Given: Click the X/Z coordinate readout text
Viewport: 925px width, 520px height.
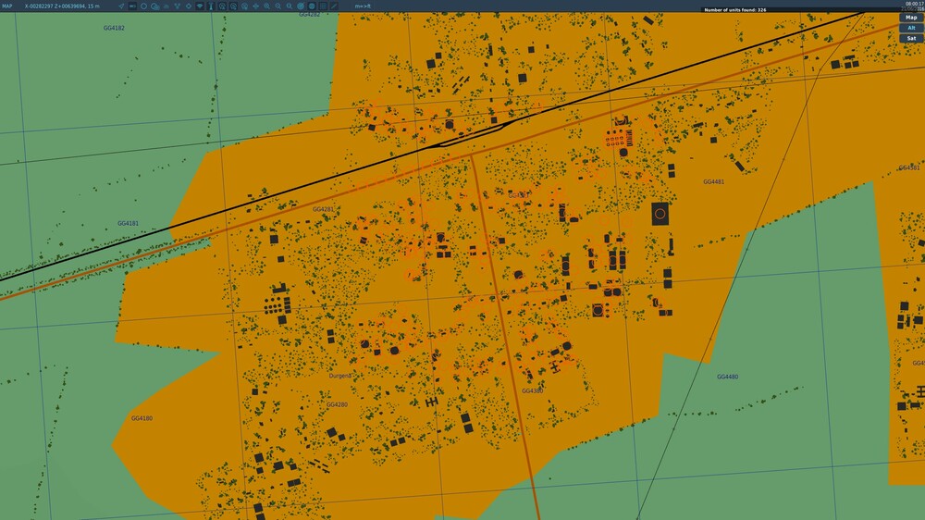Looking at the screenshot, I should click(x=62, y=6).
